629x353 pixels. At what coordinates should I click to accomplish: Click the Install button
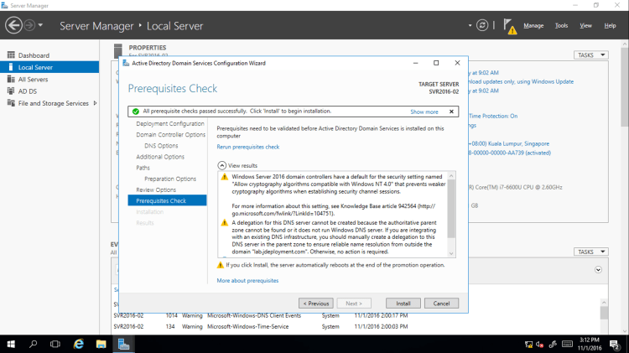pyautogui.click(x=403, y=303)
